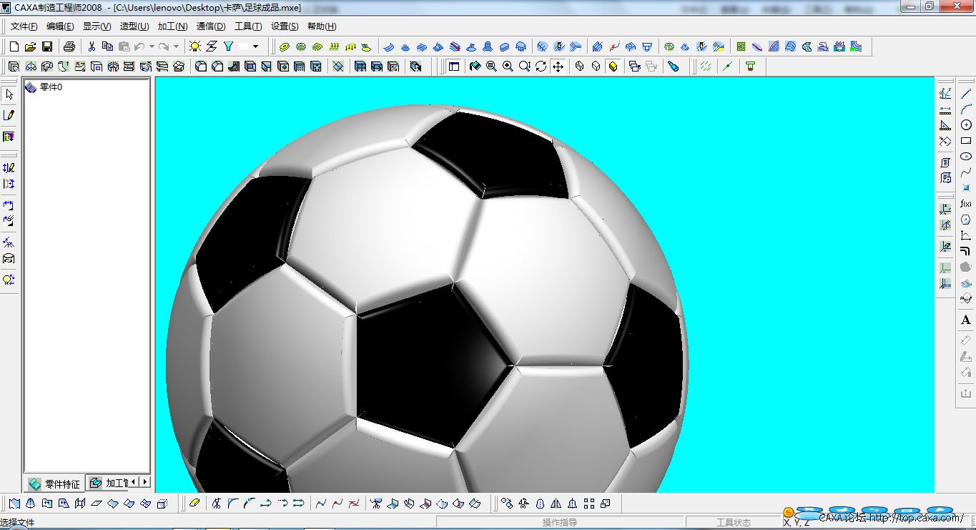The height and width of the screenshot is (530, 976).
Task: Open the 文件(F) menu
Action: point(24,26)
